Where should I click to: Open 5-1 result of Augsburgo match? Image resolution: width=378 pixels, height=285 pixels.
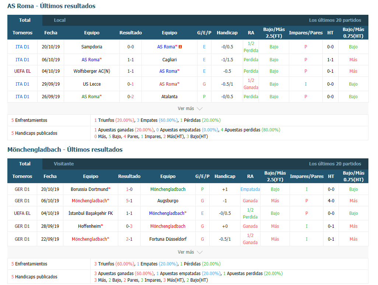point(129,201)
